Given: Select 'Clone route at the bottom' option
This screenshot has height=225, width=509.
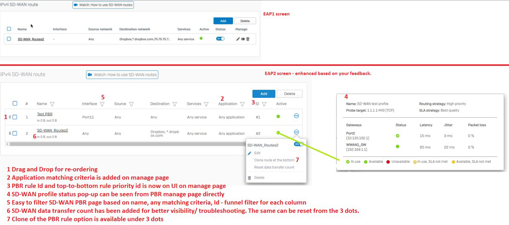Looking at the screenshot, I should [x=274, y=160].
